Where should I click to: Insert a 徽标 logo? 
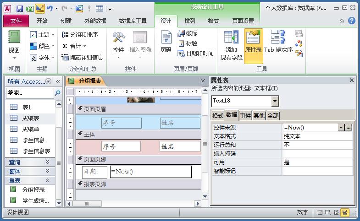(x=188, y=33)
